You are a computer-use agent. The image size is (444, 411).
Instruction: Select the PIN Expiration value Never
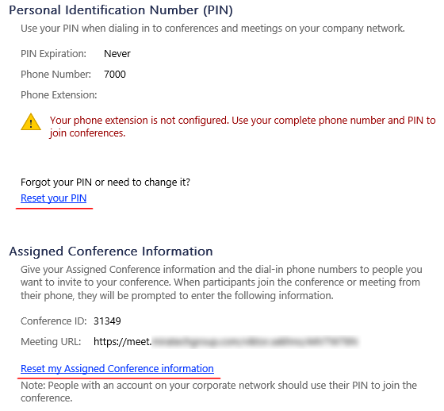(117, 54)
